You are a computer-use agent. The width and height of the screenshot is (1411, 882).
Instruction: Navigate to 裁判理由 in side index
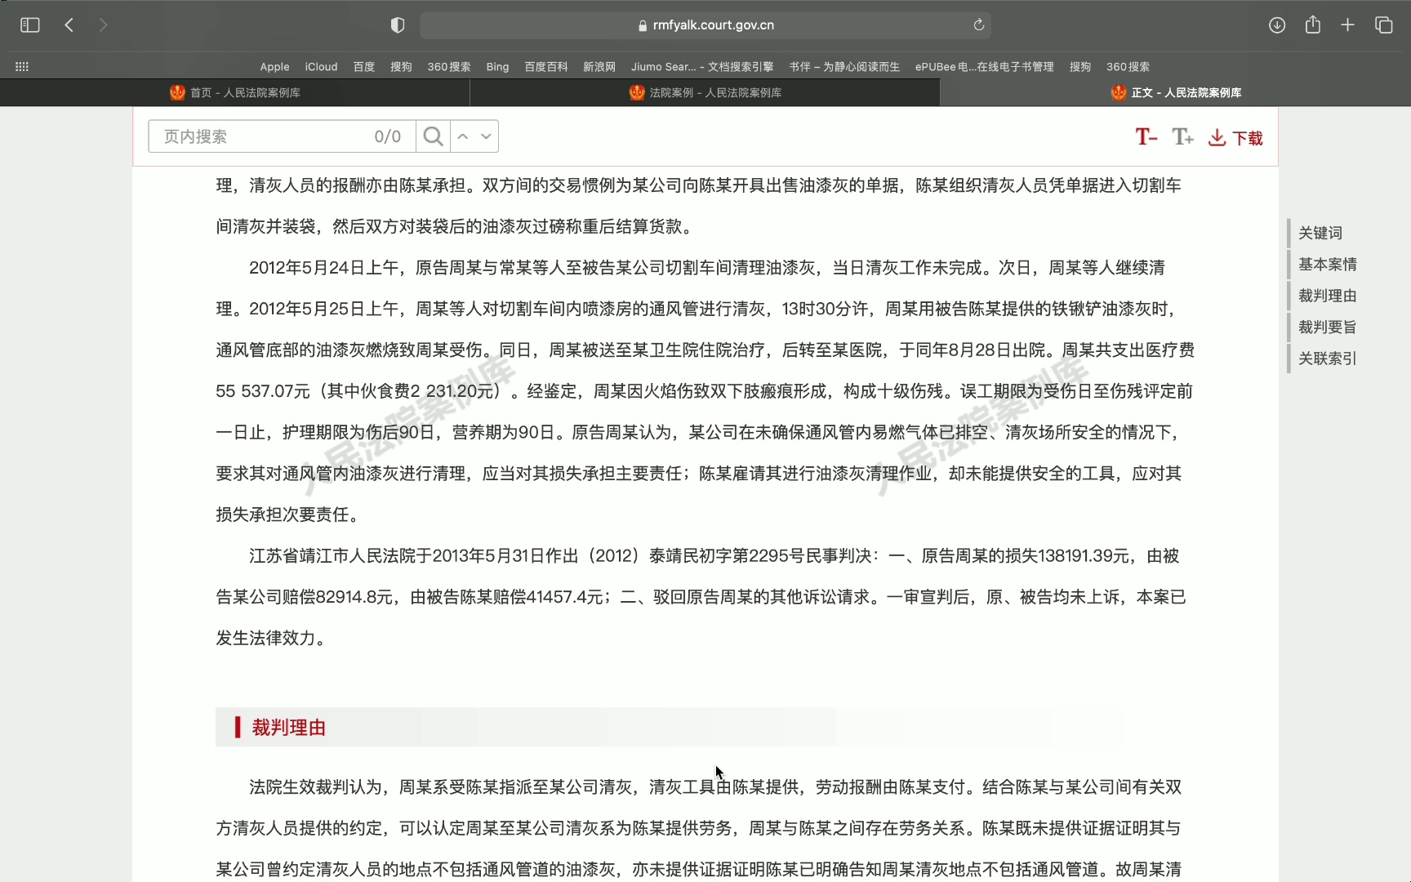tap(1328, 296)
